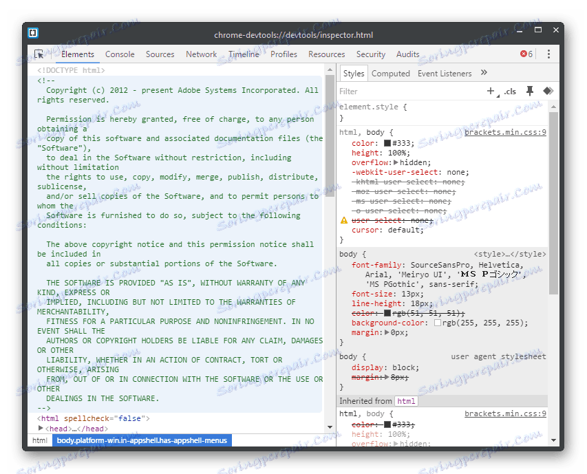
Task: Click the DOM tree scroll-up arrow
Action: pos(330,69)
